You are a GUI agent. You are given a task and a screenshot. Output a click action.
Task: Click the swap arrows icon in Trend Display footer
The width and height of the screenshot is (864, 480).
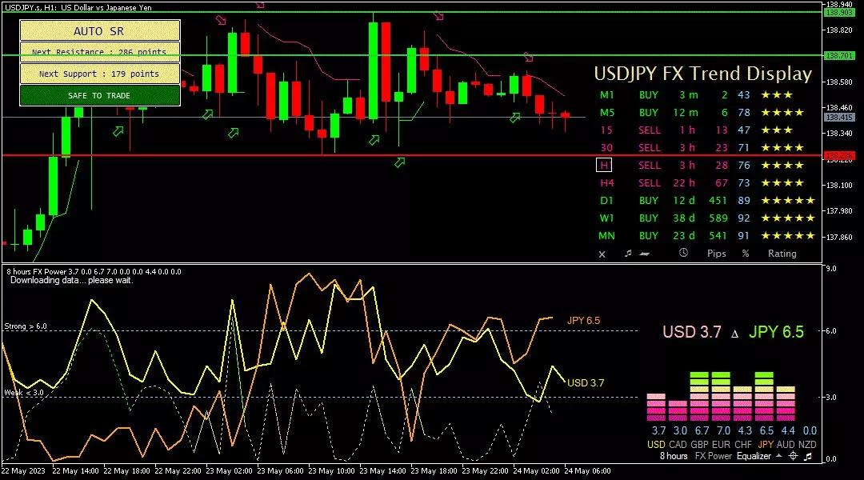point(645,254)
